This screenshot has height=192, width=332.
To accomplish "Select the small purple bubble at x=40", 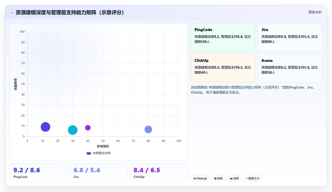I will (88, 128).
